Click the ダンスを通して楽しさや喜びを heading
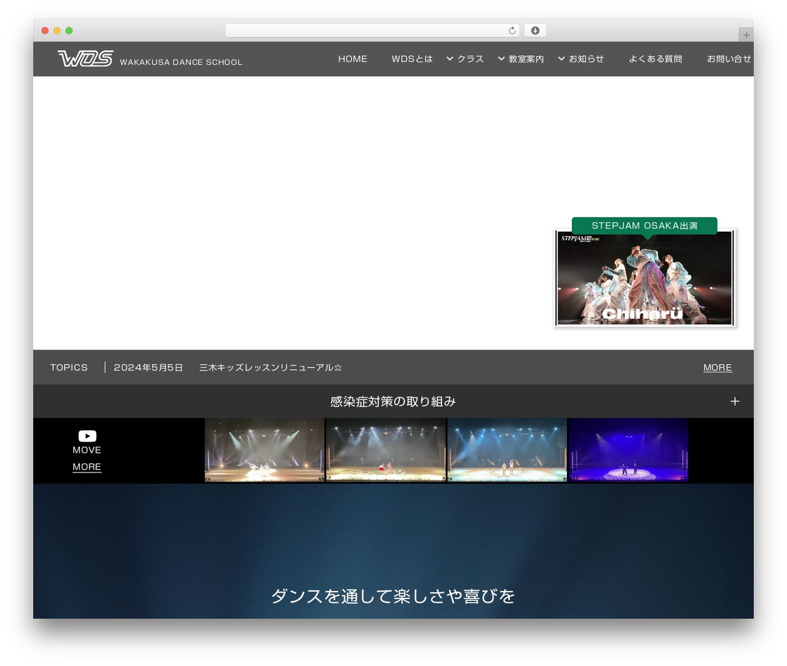Image resolution: width=787 pixels, height=666 pixels. click(393, 596)
